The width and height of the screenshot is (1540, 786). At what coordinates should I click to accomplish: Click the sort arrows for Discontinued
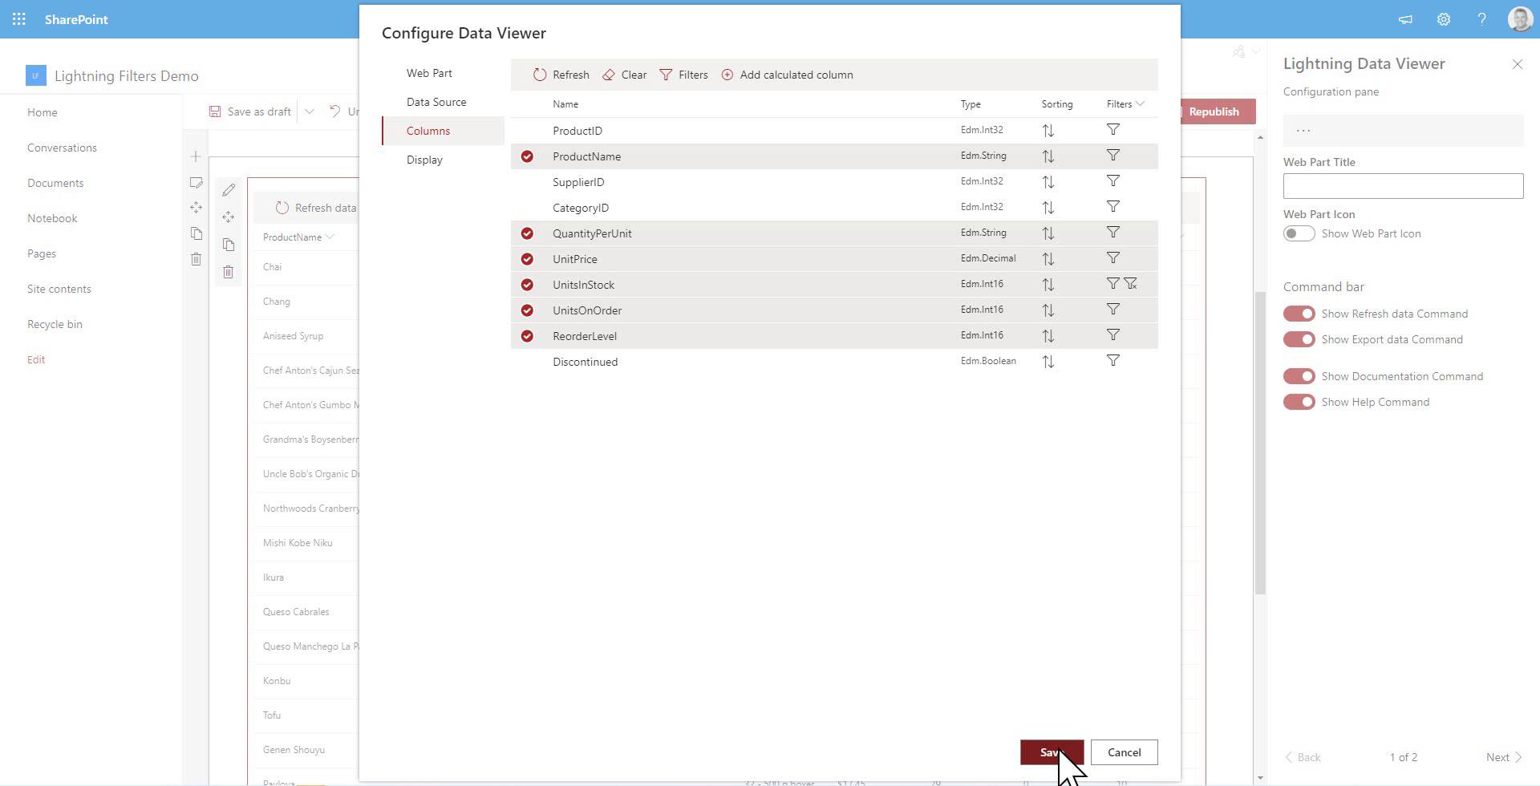[x=1048, y=361]
